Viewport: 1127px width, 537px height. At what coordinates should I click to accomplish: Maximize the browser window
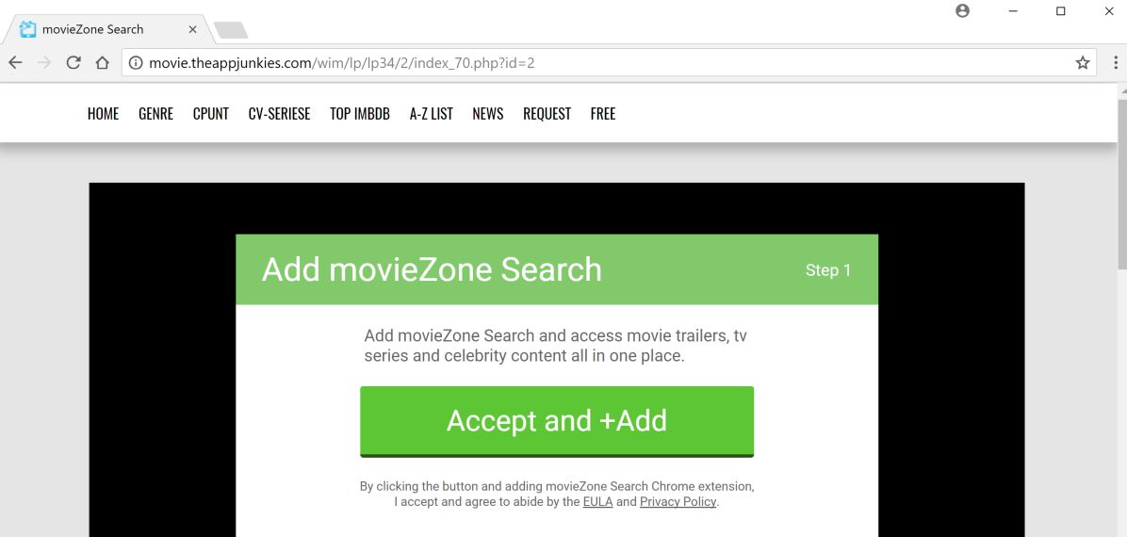coord(1060,10)
